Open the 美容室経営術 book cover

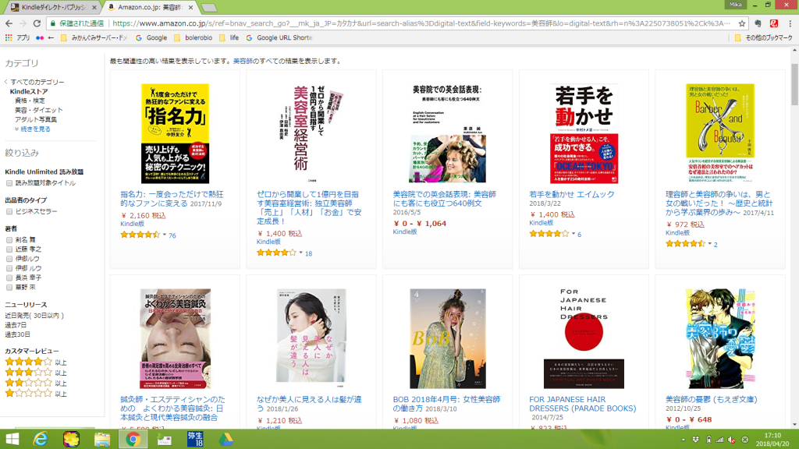(x=311, y=133)
